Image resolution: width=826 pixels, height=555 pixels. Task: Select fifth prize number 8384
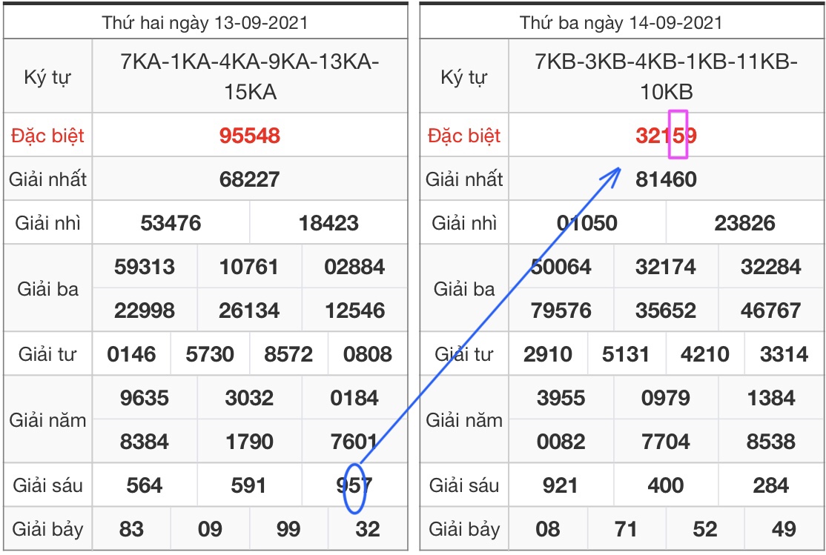click(145, 442)
